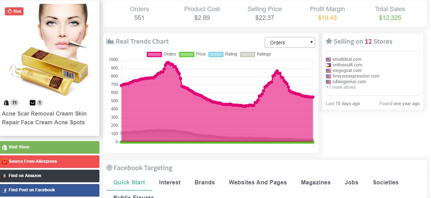Open the Orders chart metric dropdown
Viewport: 431px width, 198px height.
290,43
